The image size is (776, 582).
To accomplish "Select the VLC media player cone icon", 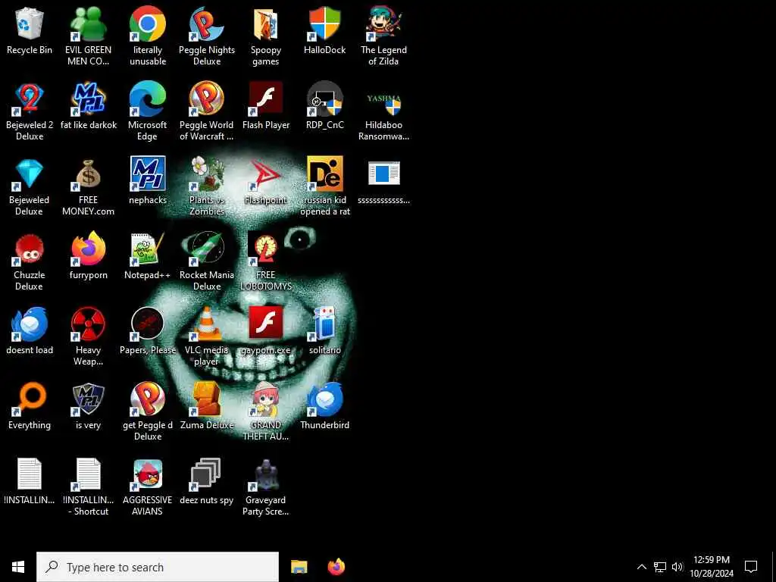I will [x=206, y=324].
